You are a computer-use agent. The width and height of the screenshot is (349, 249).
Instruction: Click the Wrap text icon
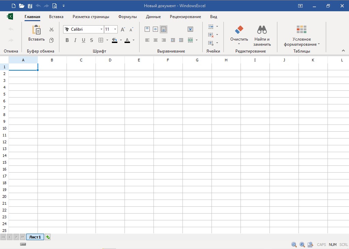coord(190,29)
